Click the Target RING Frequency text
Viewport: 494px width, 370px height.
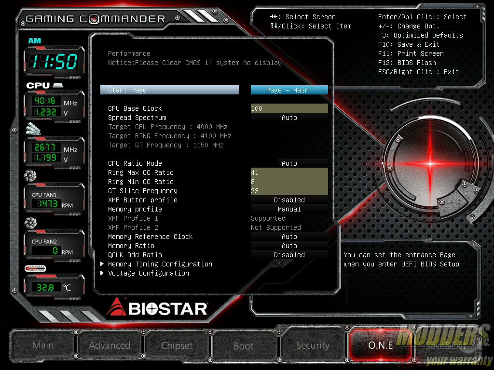click(x=169, y=135)
